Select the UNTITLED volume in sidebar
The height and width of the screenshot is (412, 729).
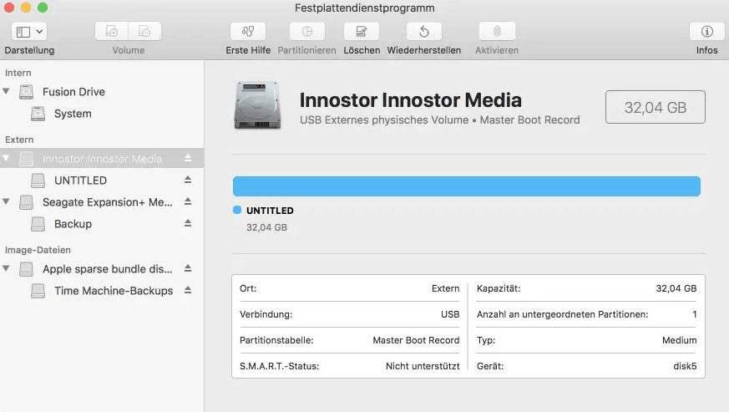point(80,181)
